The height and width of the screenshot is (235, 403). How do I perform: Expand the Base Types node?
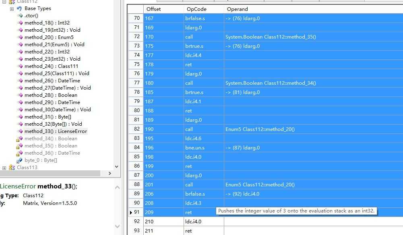click(12, 9)
